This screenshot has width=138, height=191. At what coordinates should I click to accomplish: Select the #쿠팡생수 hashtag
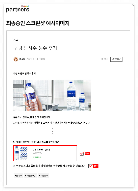tap(43, 176)
